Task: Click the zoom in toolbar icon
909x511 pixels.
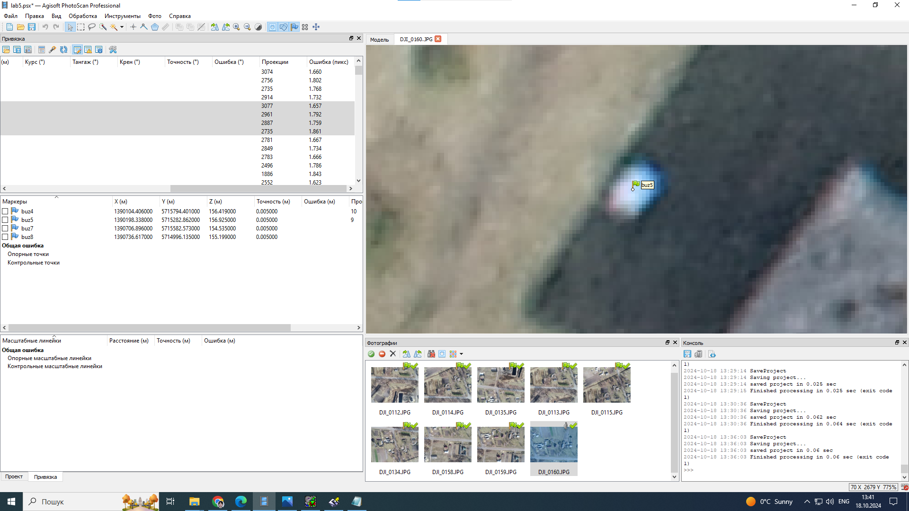Action: pos(236,27)
